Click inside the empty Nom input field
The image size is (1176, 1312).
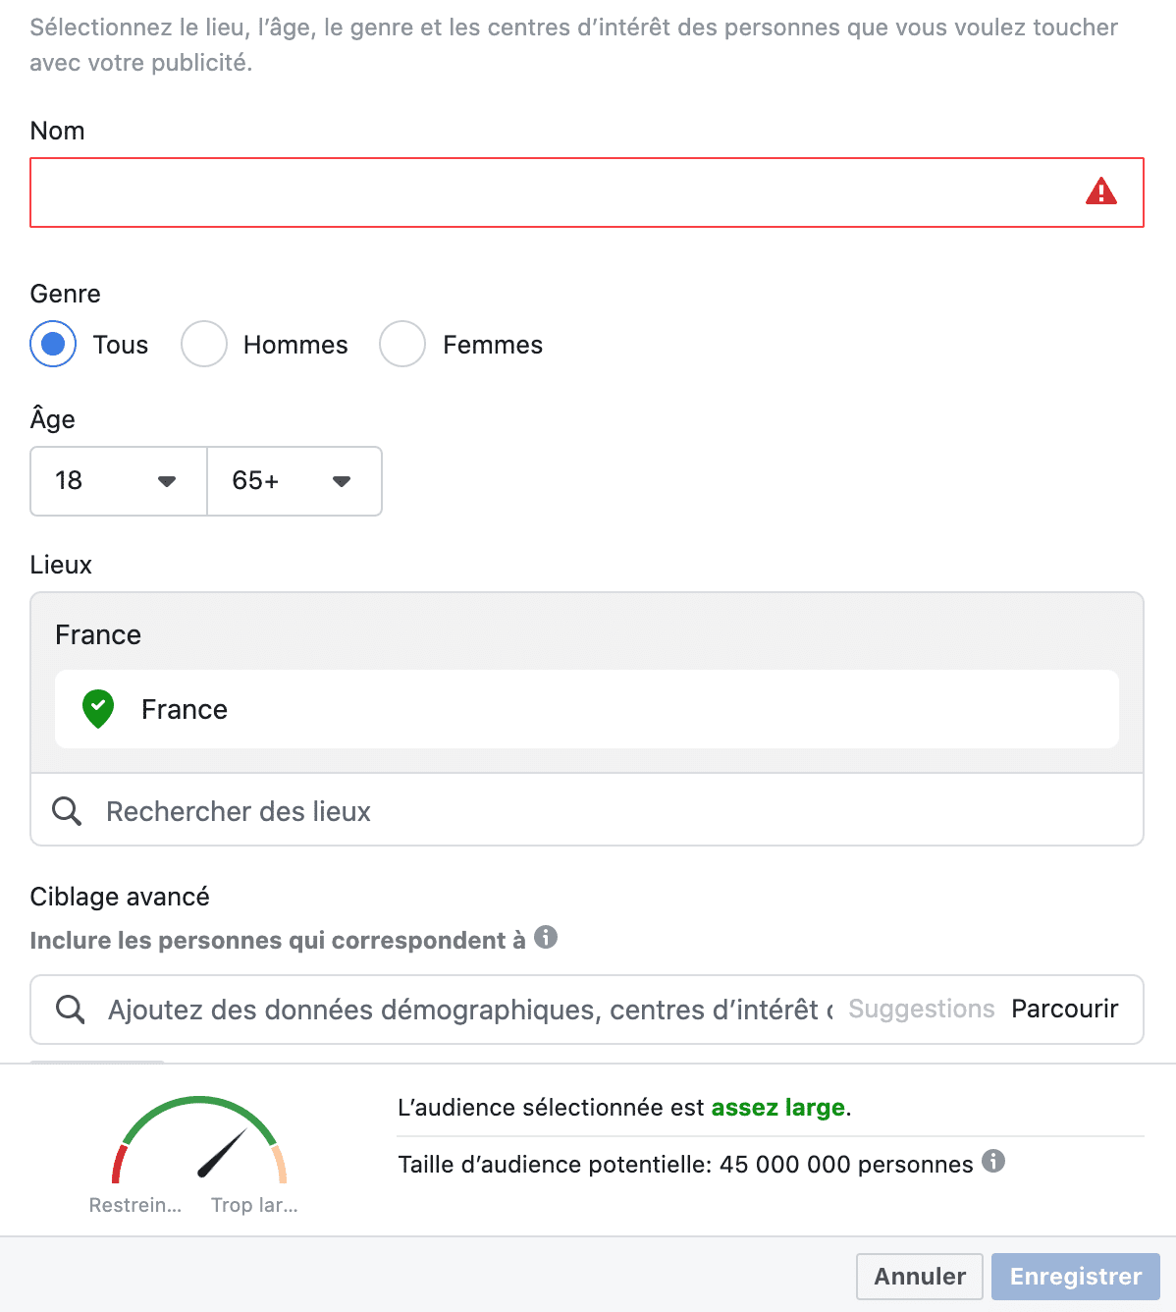[x=491, y=192]
